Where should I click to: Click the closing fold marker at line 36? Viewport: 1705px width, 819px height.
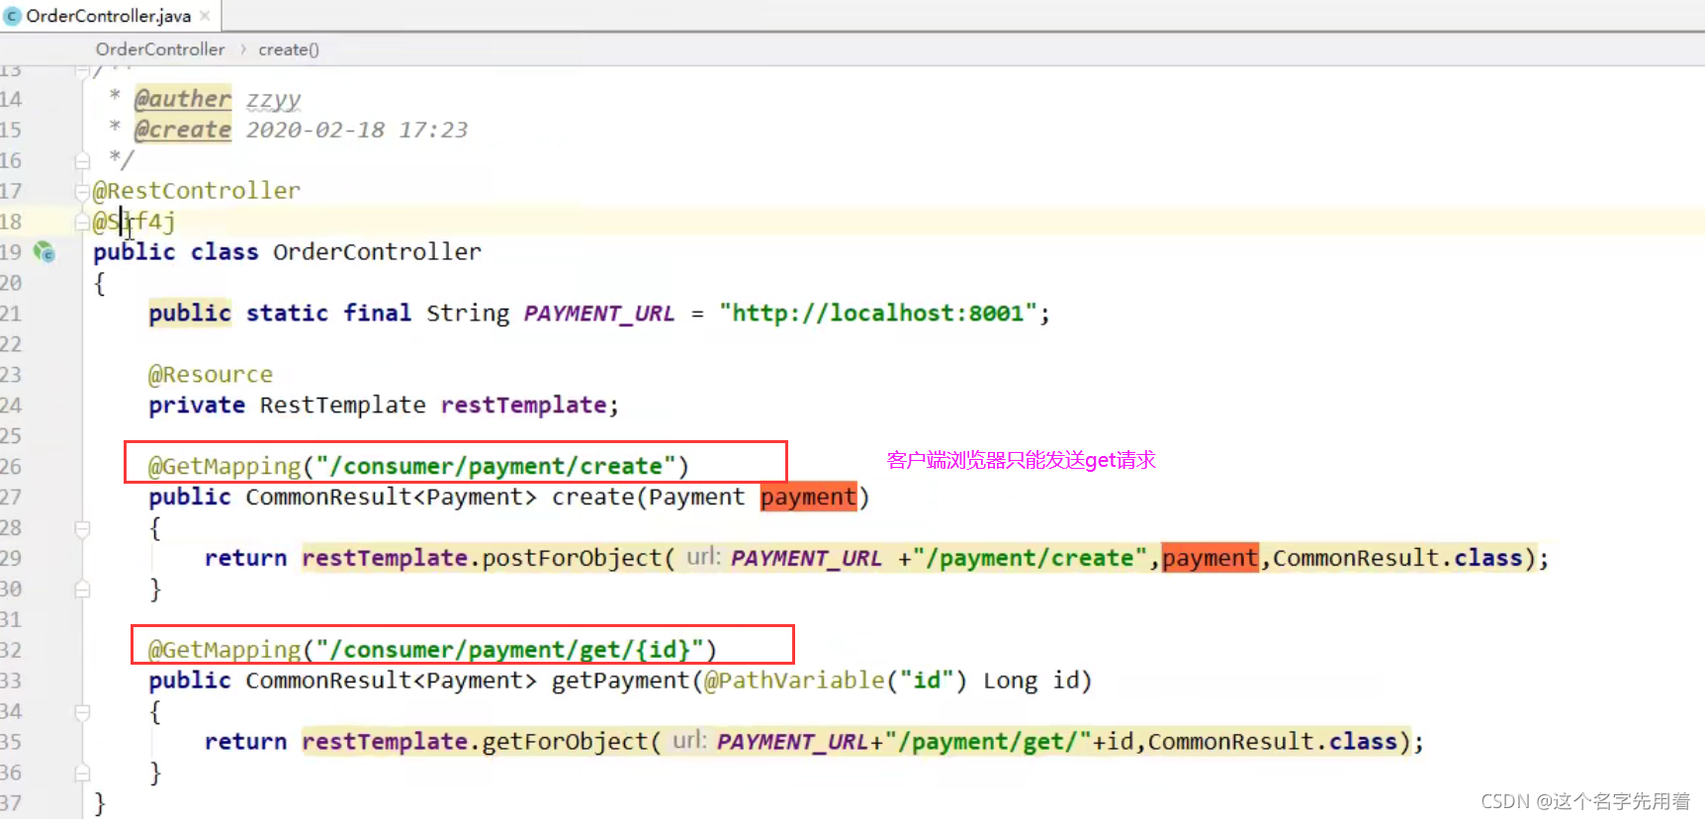(x=83, y=773)
